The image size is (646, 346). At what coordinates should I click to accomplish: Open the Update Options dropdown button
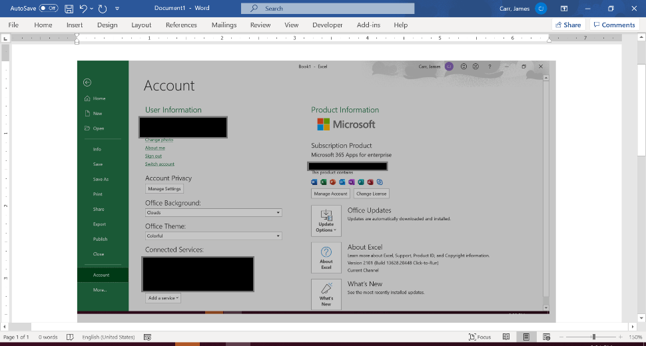pos(326,221)
